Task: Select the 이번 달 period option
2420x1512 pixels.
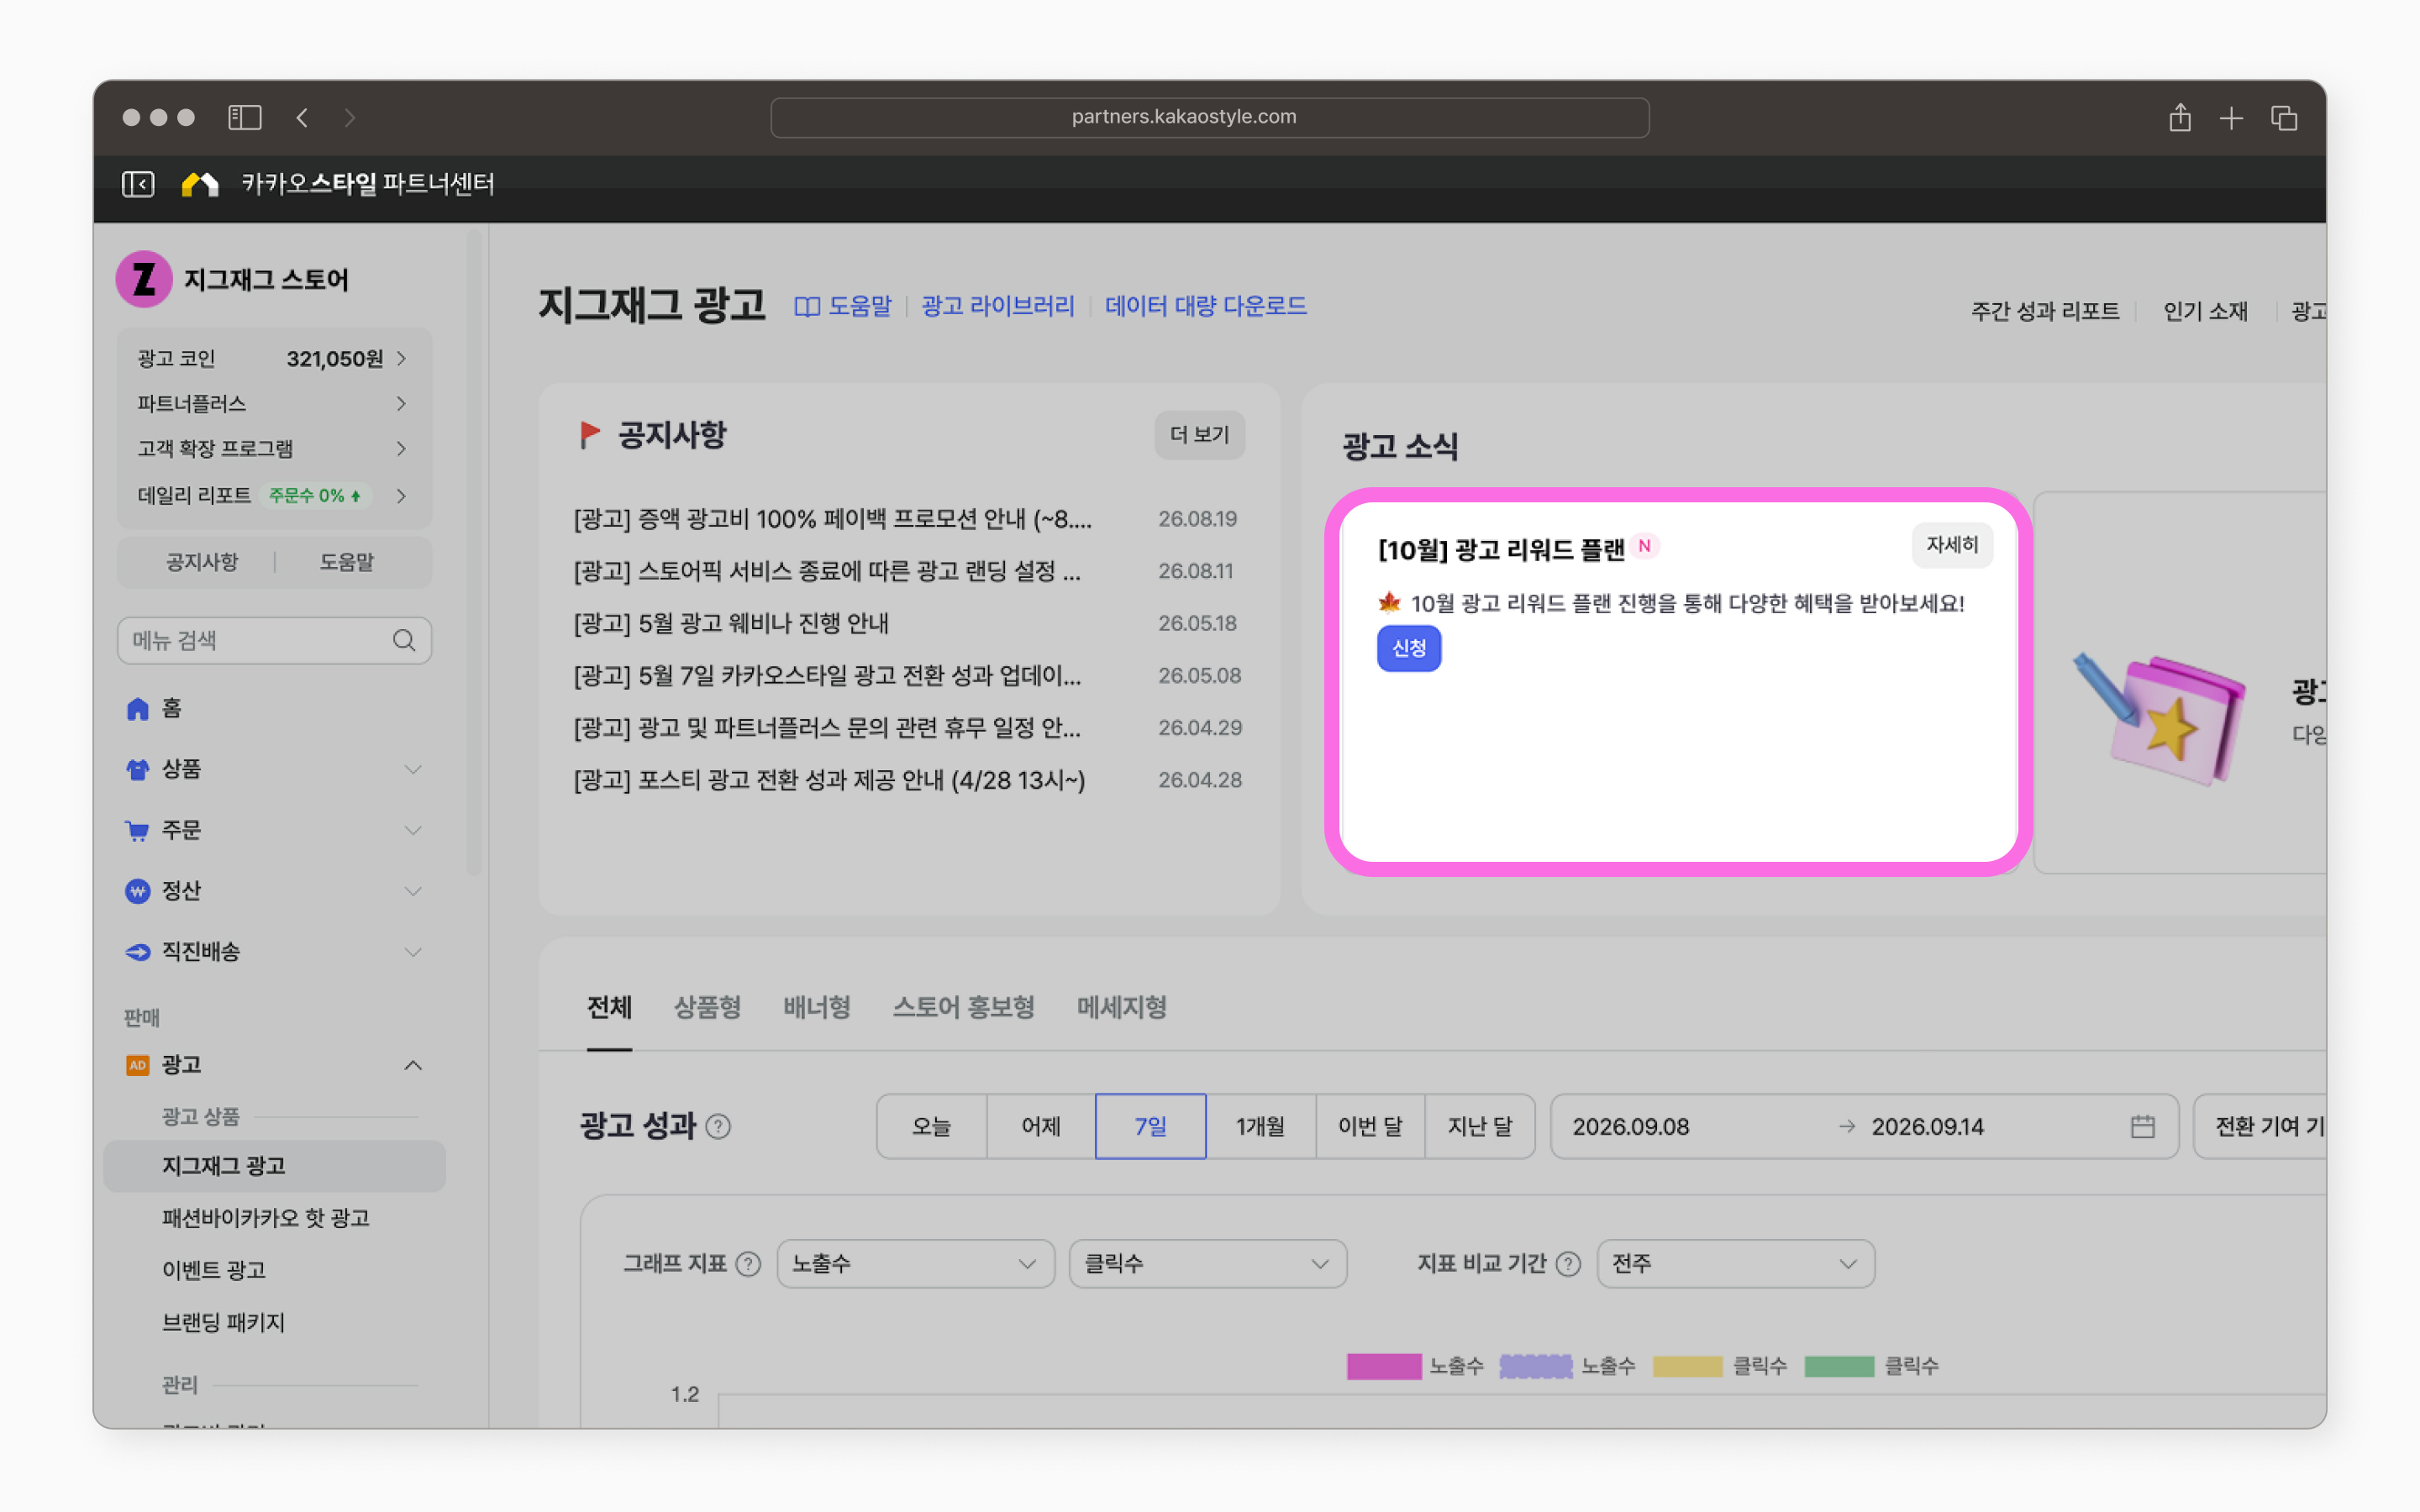Action: click(x=1370, y=1127)
